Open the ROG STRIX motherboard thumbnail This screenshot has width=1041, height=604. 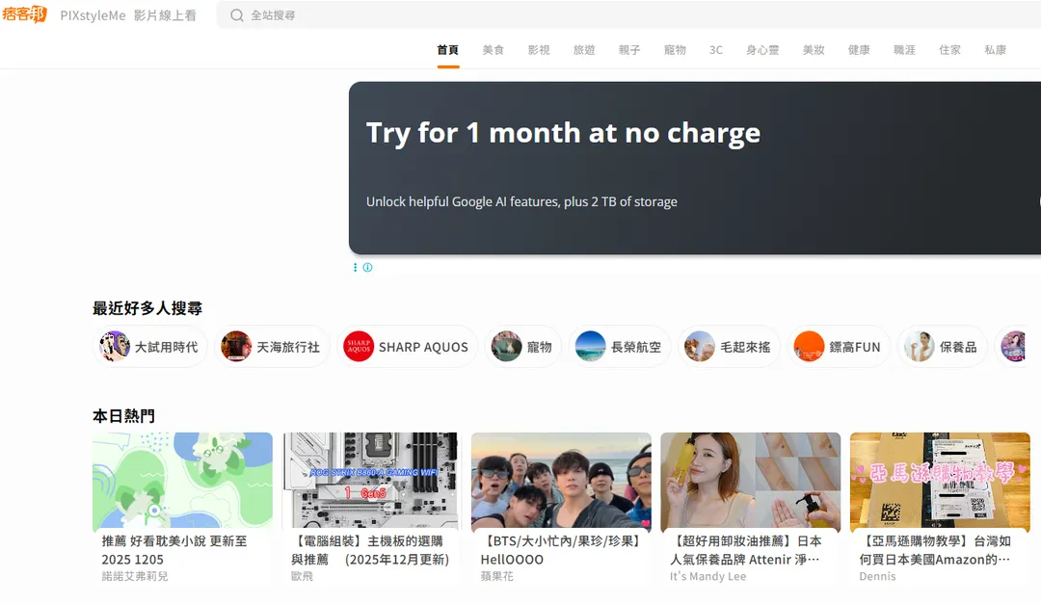(372, 481)
